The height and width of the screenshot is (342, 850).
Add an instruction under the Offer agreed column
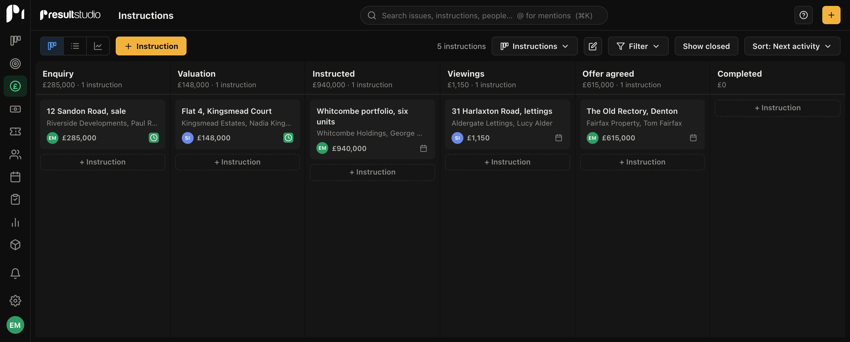[642, 162]
